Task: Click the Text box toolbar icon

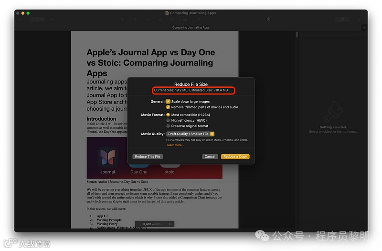Action: coord(160,20)
